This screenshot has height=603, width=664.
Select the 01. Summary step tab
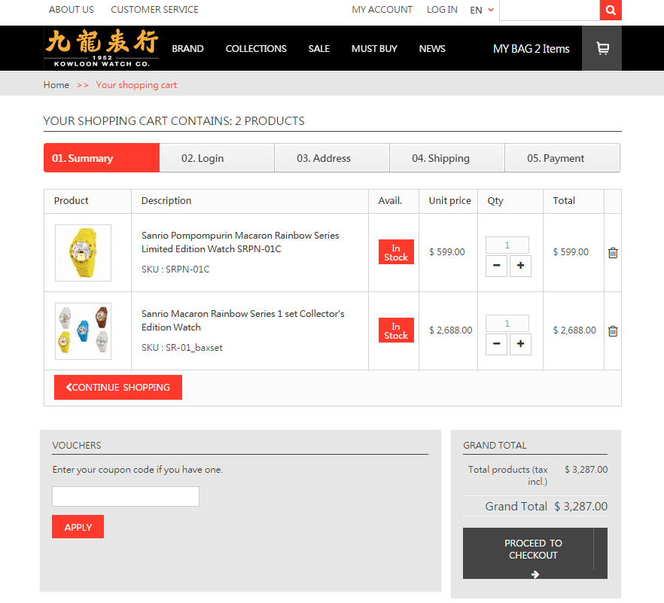[x=102, y=158]
